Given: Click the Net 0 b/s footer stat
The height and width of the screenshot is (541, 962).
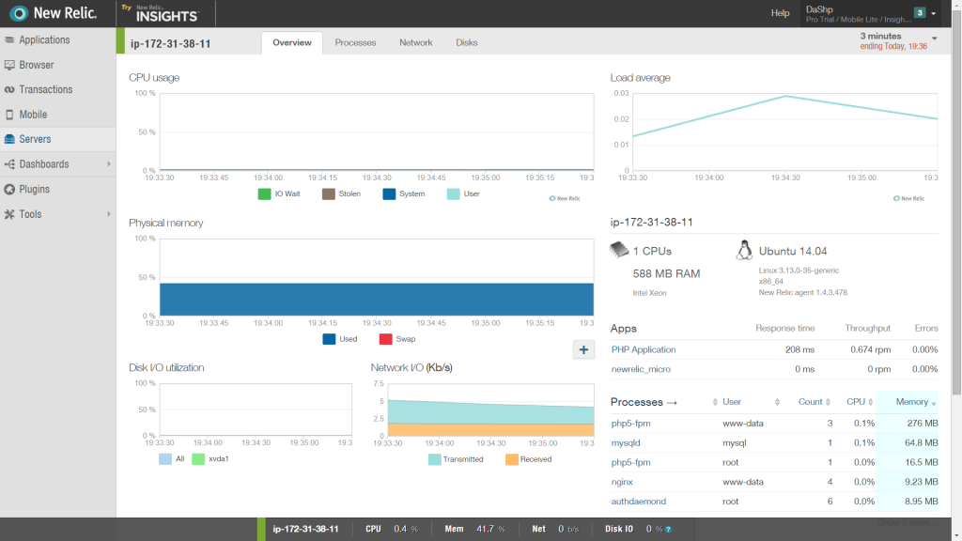Looking at the screenshot, I should 555,530.
